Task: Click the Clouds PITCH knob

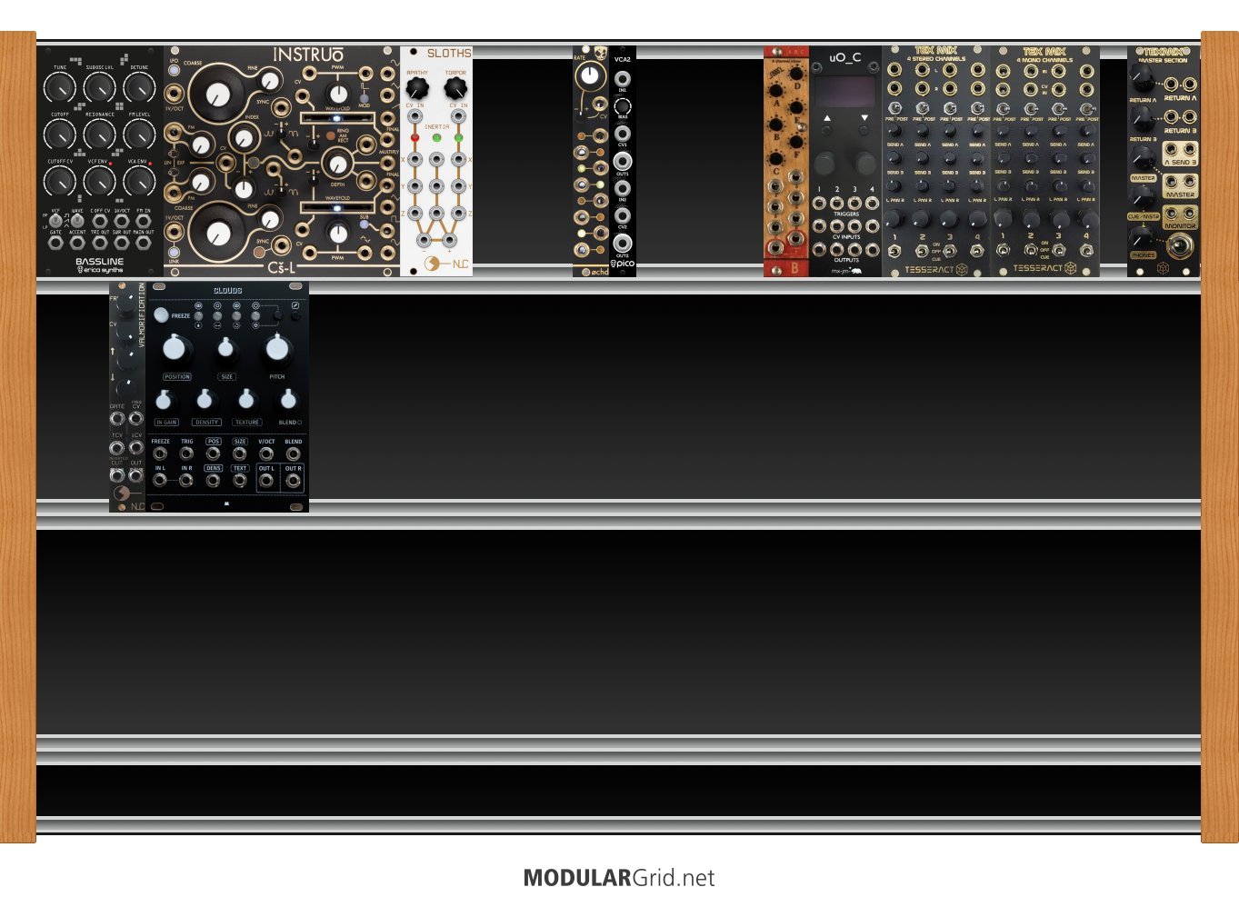Action: [x=277, y=349]
